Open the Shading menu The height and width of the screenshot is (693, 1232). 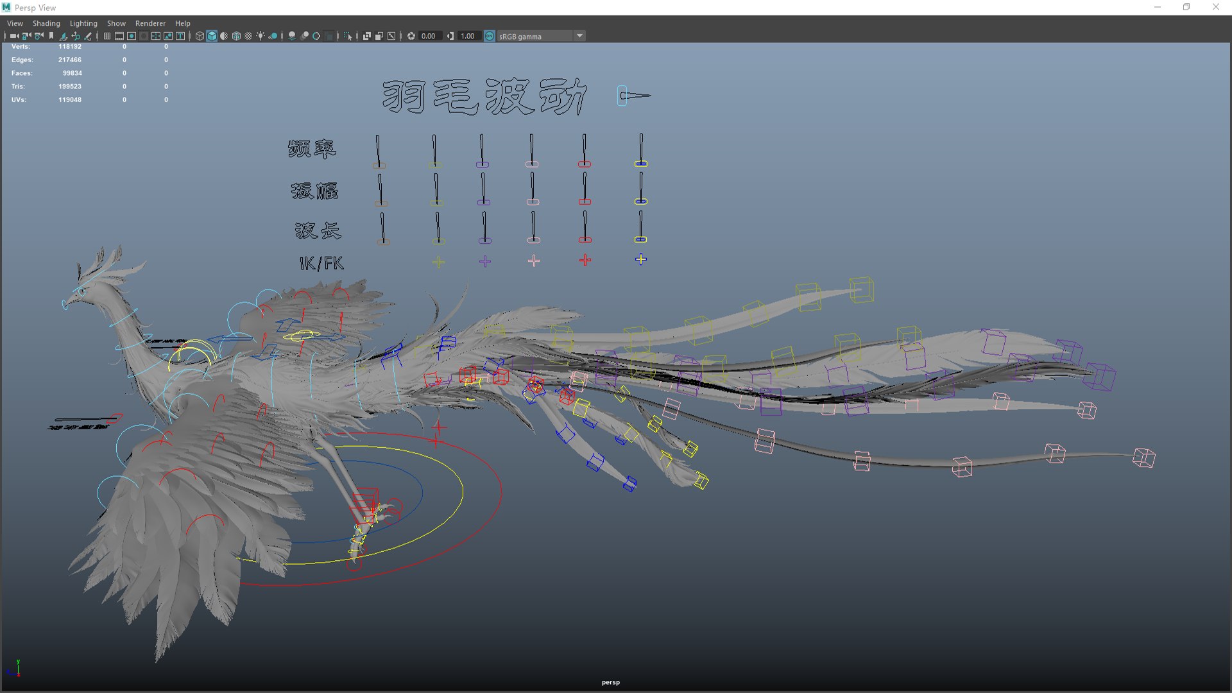click(46, 23)
